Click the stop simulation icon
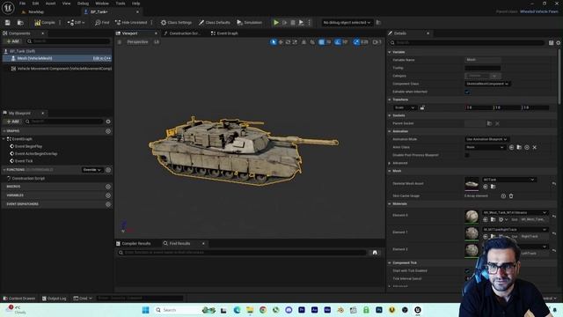The height and width of the screenshot is (317, 563). [x=293, y=23]
